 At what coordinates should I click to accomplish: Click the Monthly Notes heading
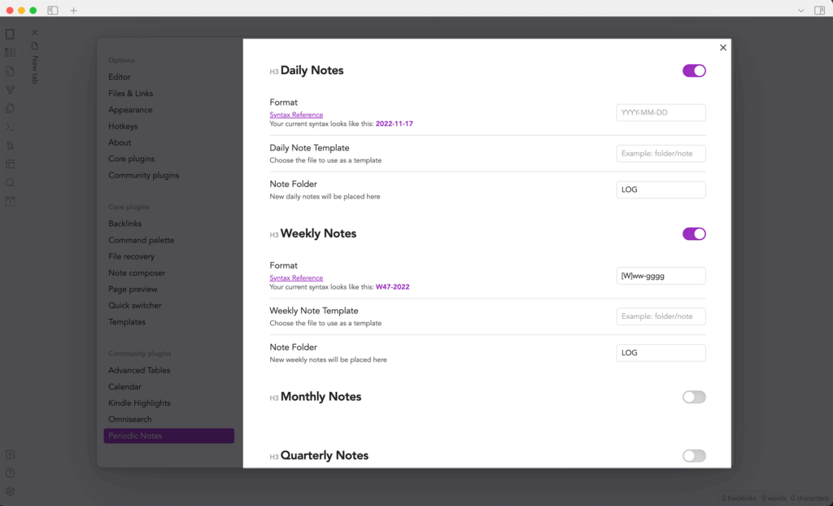321,397
